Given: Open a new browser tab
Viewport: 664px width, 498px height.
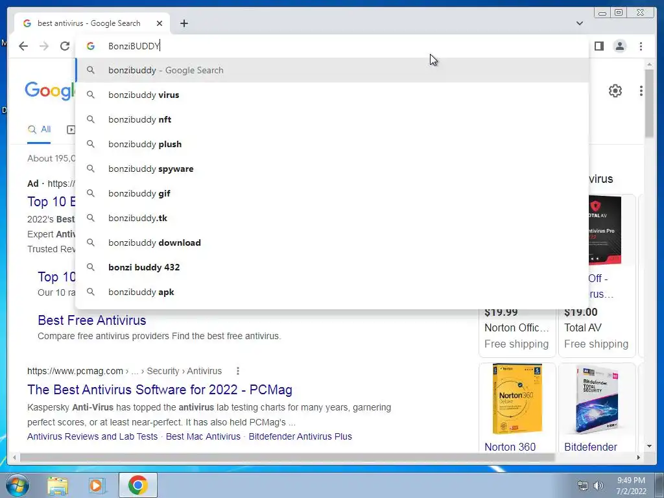Looking at the screenshot, I should click(184, 23).
